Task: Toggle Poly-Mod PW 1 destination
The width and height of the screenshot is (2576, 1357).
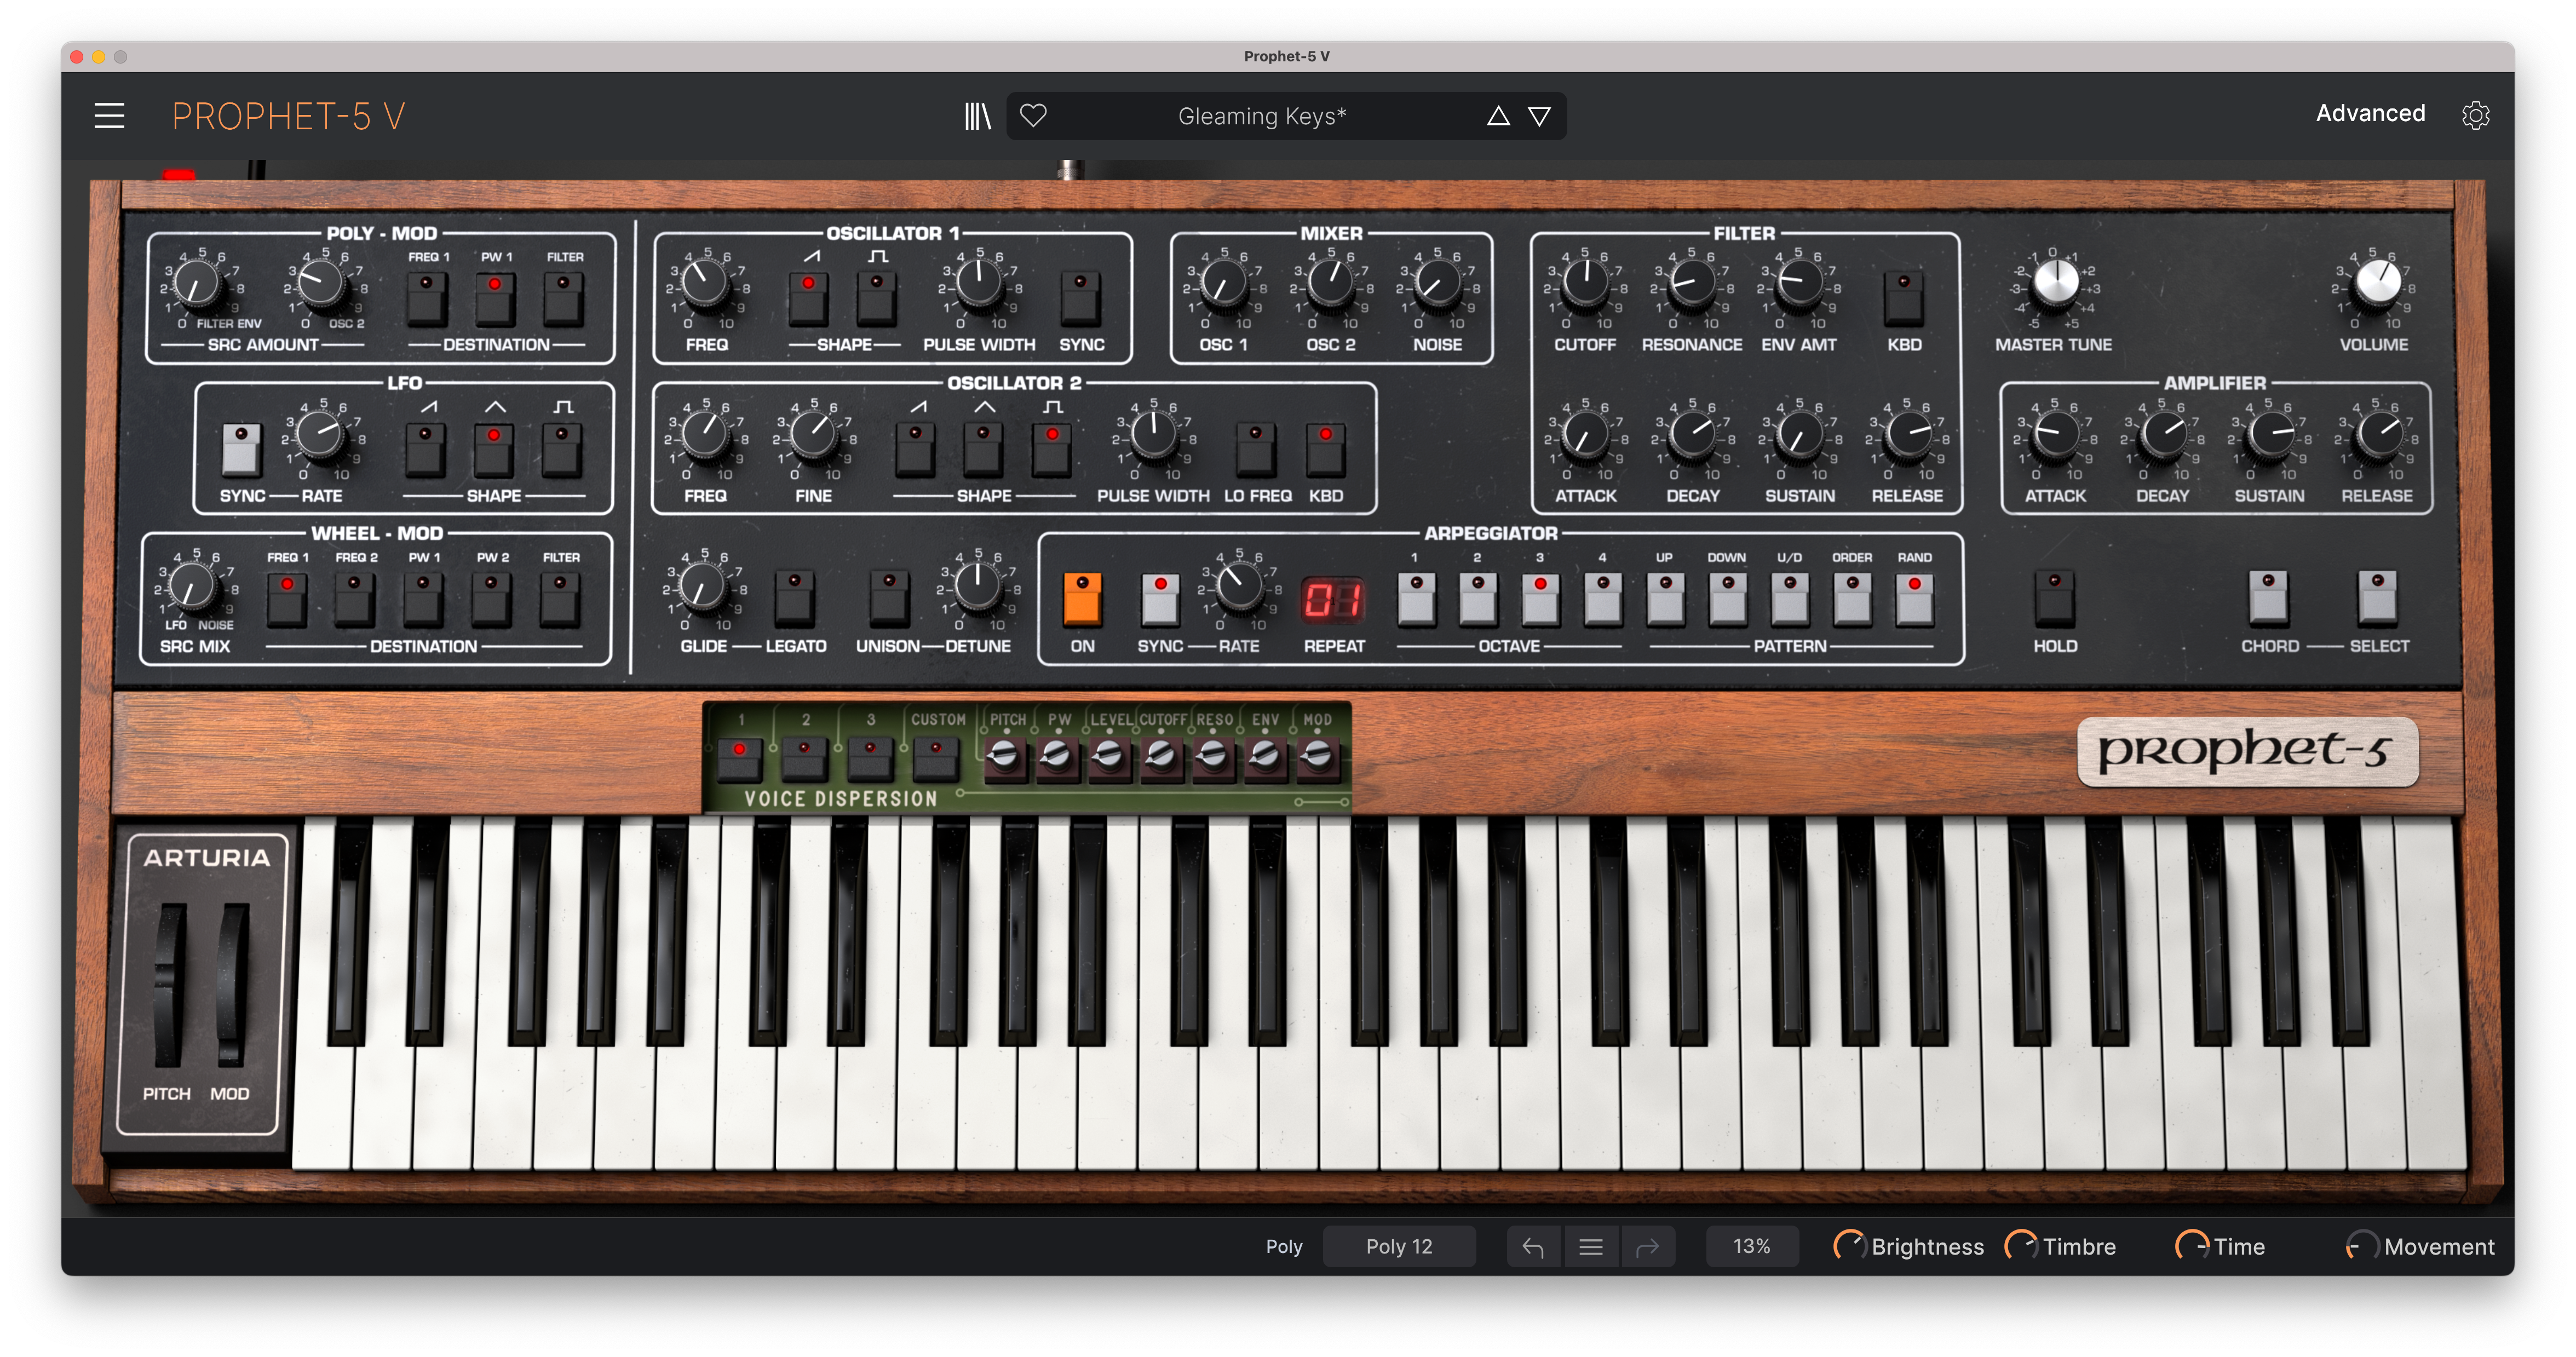Action: (x=495, y=299)
